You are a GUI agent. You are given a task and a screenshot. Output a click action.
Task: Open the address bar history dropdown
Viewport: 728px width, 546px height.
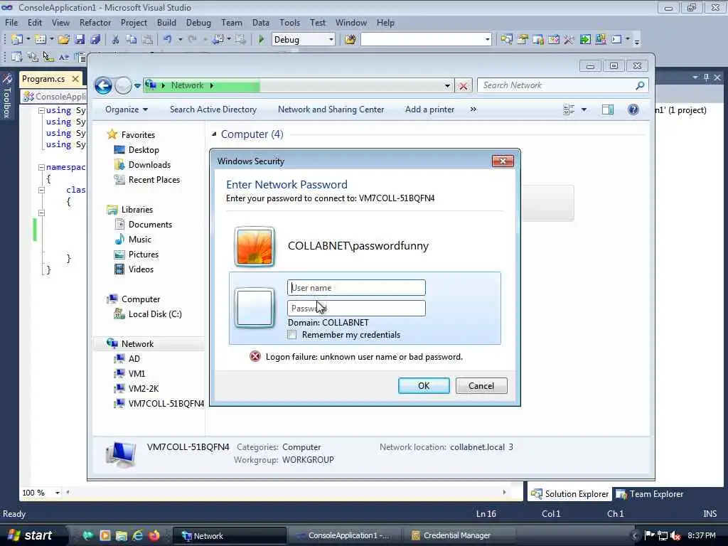click(x=447, y=86)
